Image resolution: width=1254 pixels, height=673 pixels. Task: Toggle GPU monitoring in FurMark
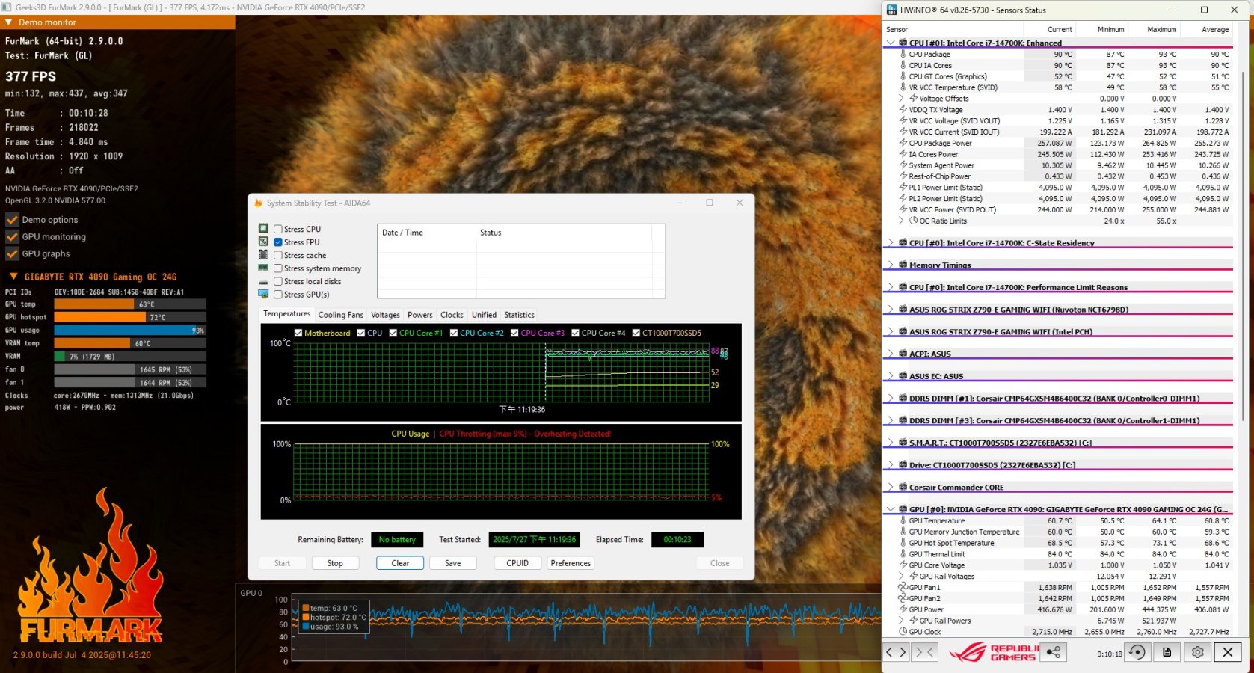point(12,237)
